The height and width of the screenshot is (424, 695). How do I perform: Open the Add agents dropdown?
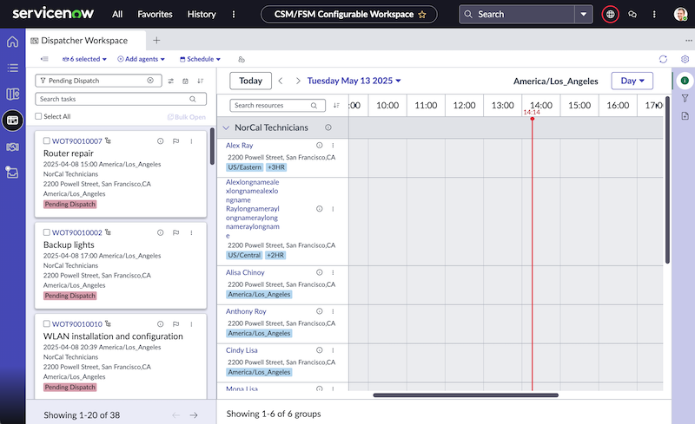[141, 59]
